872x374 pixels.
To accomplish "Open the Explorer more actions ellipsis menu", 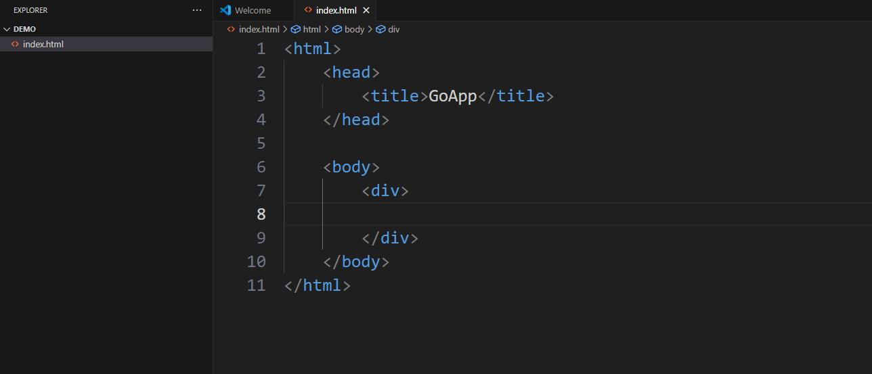I will point(197,10).
